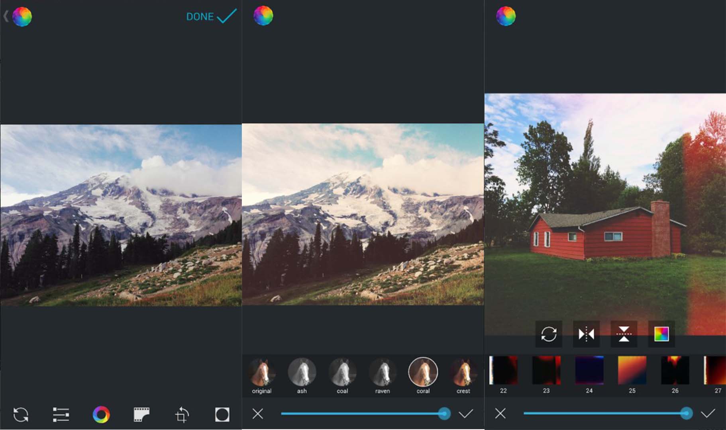Image resolution: width=726 pixels, height=430 pixels.
Task: Select the crop and rotate tool
Action: [182, 414]
